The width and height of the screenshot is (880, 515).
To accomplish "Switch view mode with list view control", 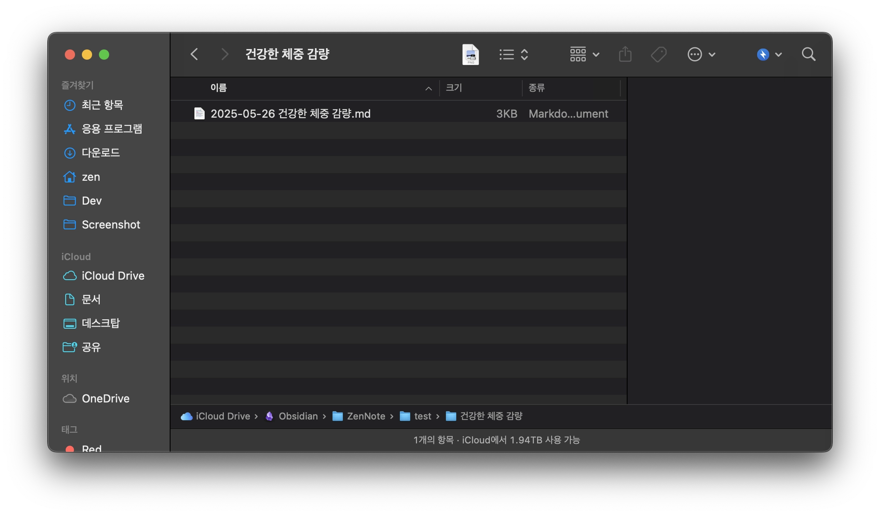I will [x=514, y=55].
